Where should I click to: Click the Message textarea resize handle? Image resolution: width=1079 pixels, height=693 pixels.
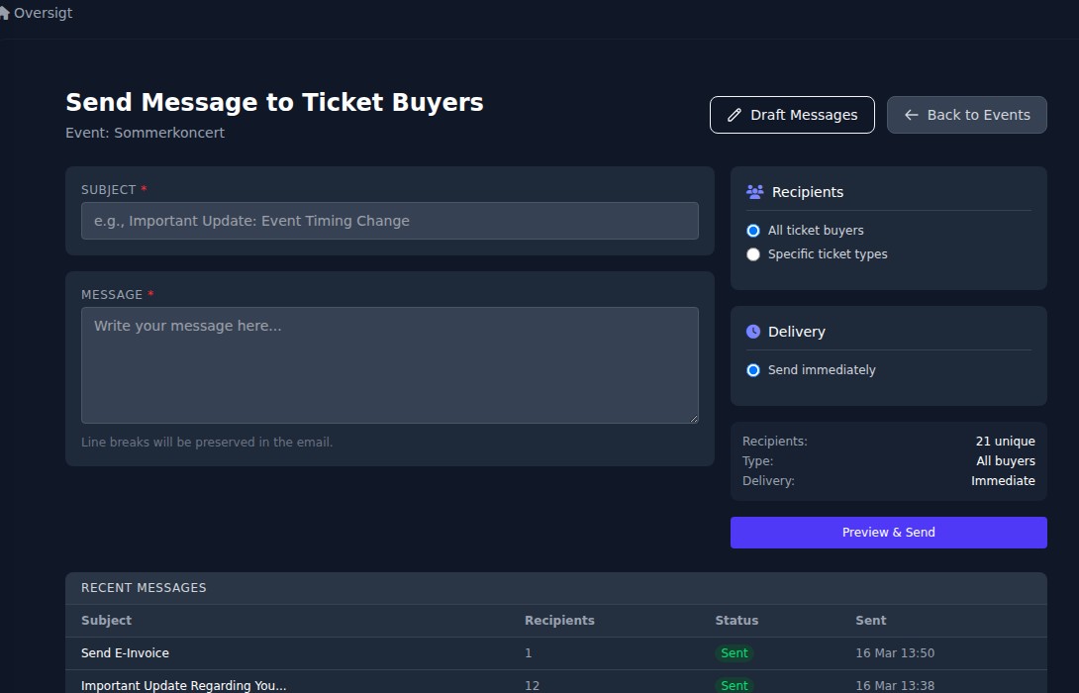[694, 419]
